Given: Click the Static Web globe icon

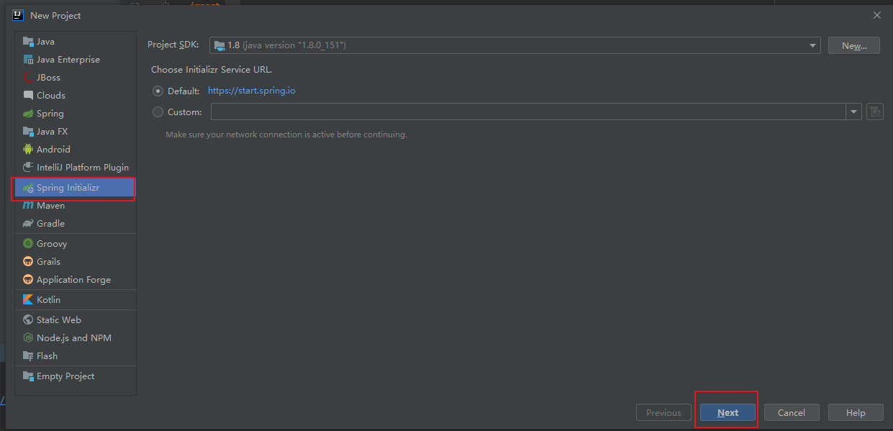Looking at the screenshot, I should [28, 320].
